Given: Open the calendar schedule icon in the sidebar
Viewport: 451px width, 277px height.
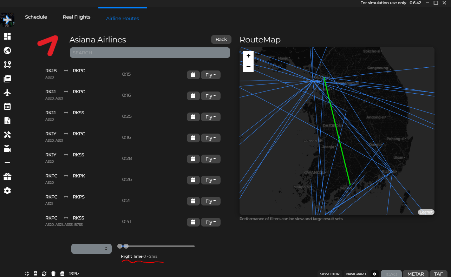Looking at the screenshot, I should 7,107.
